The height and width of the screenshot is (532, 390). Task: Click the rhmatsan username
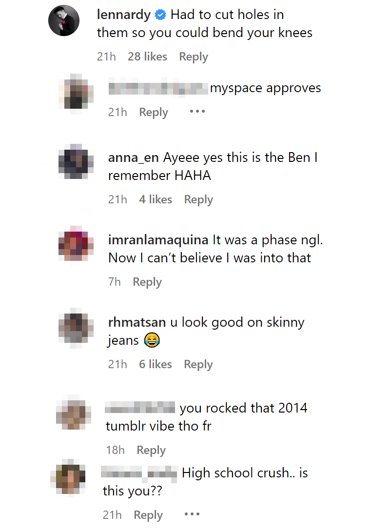coord(137,322)
